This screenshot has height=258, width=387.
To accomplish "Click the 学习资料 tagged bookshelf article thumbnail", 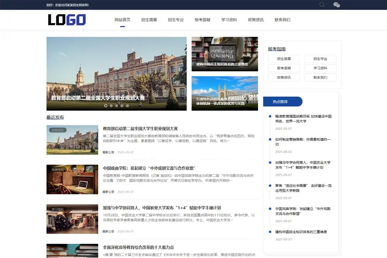I will 72,219.
